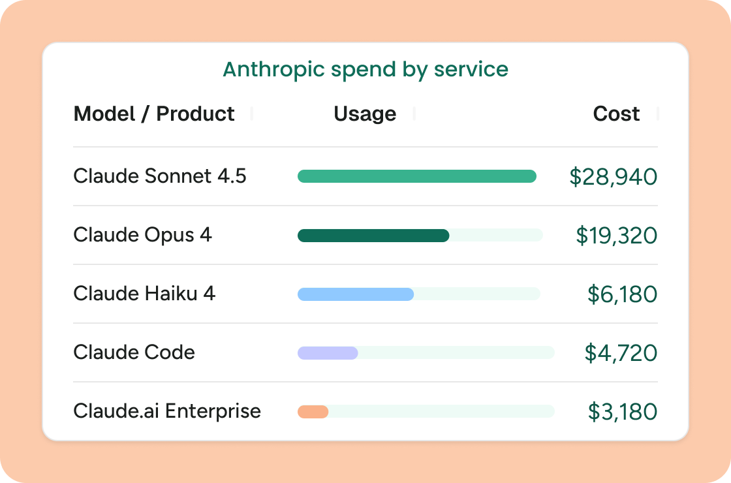Click the Anthropic spend by service title
Viewport: 731px width, 483px height.
coord(365,69)
